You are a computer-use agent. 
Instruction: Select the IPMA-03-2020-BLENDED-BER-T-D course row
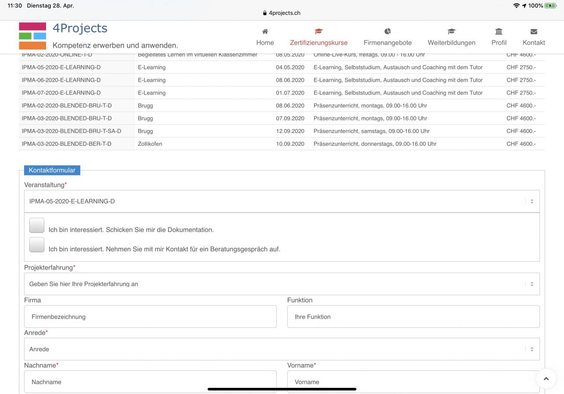67,144
